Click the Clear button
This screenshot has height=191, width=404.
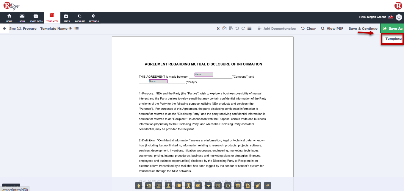(309, 29)
